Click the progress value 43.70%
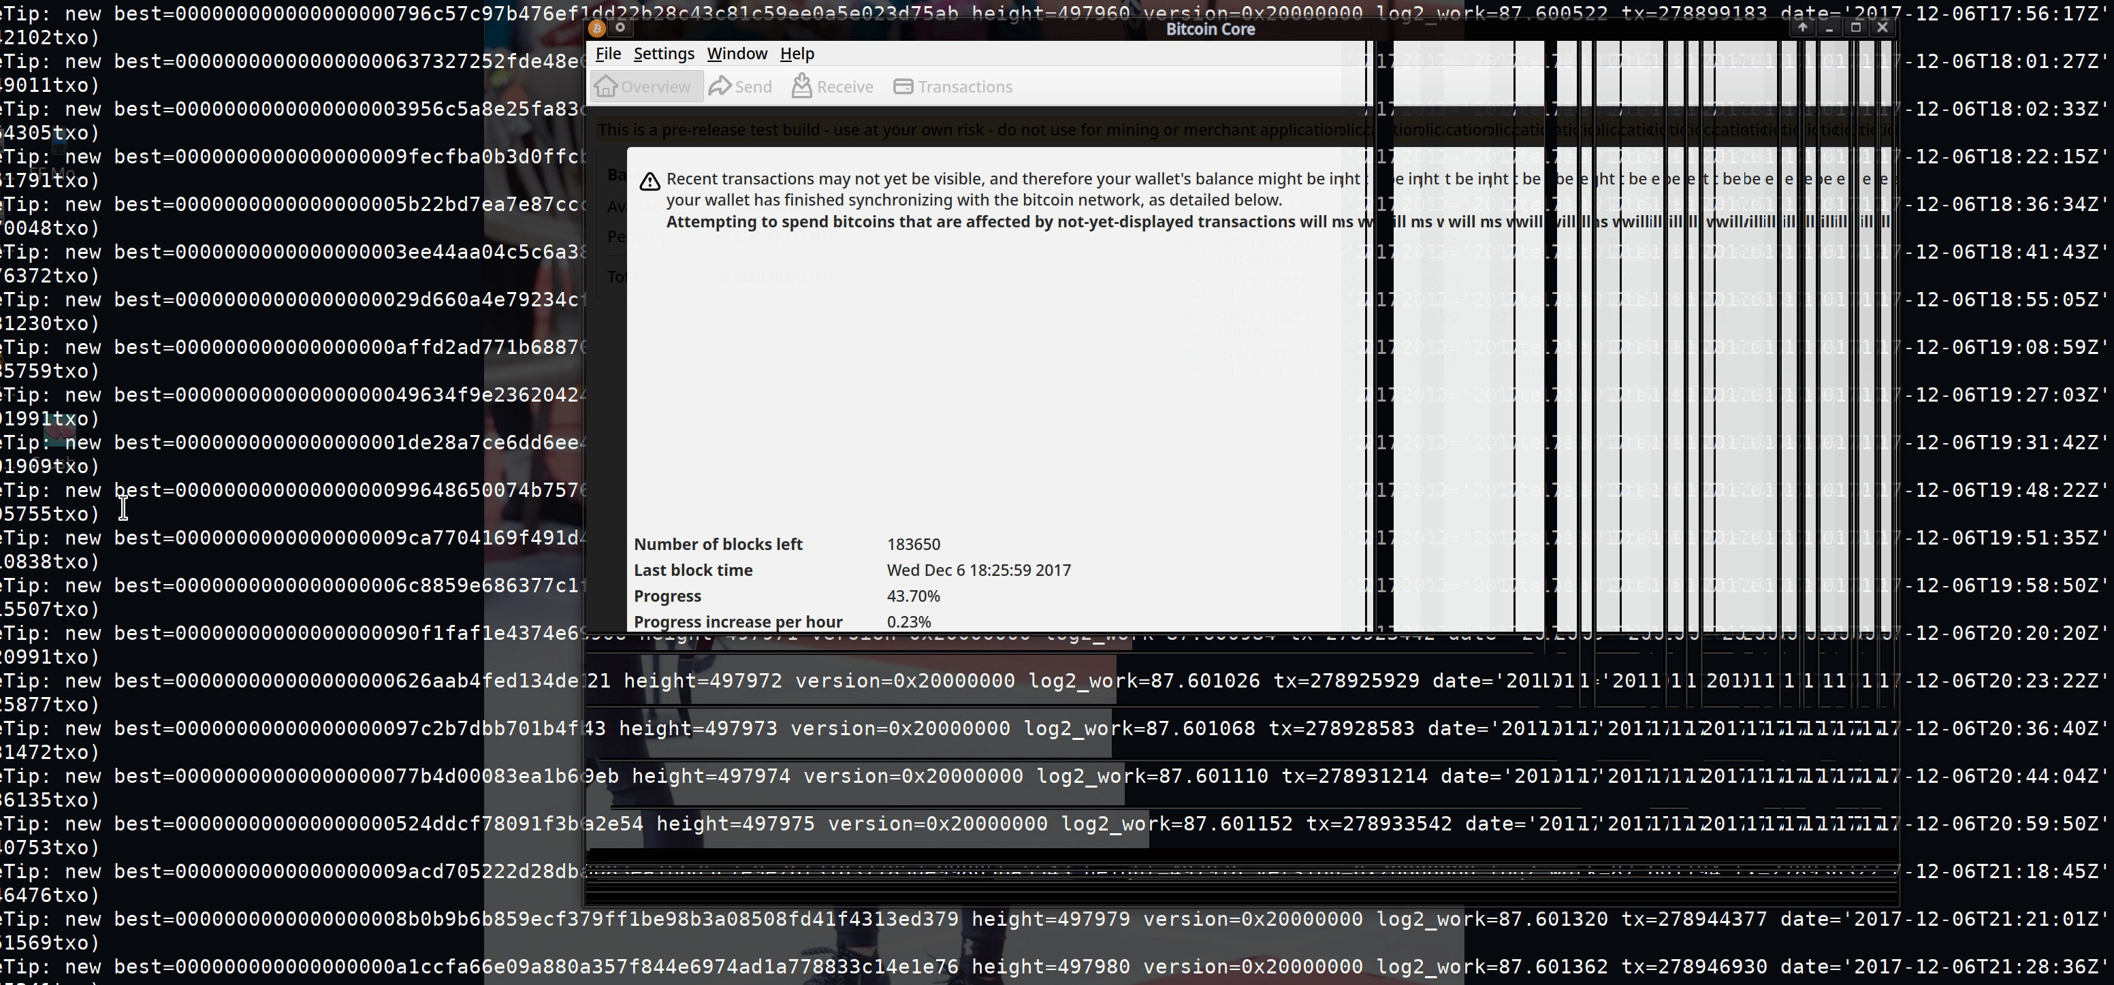The image size is (2114, 985). coord(914,596)
